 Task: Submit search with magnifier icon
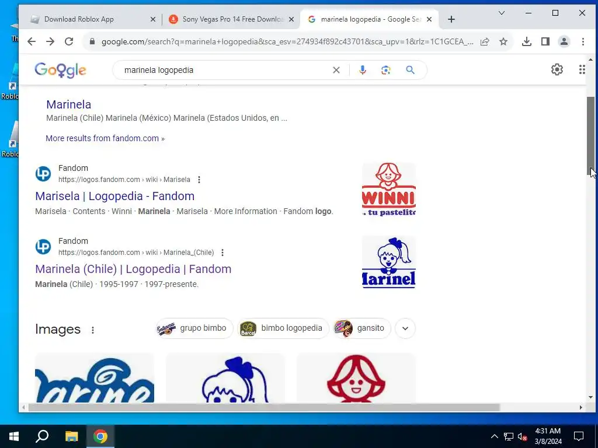coord(410,70)
